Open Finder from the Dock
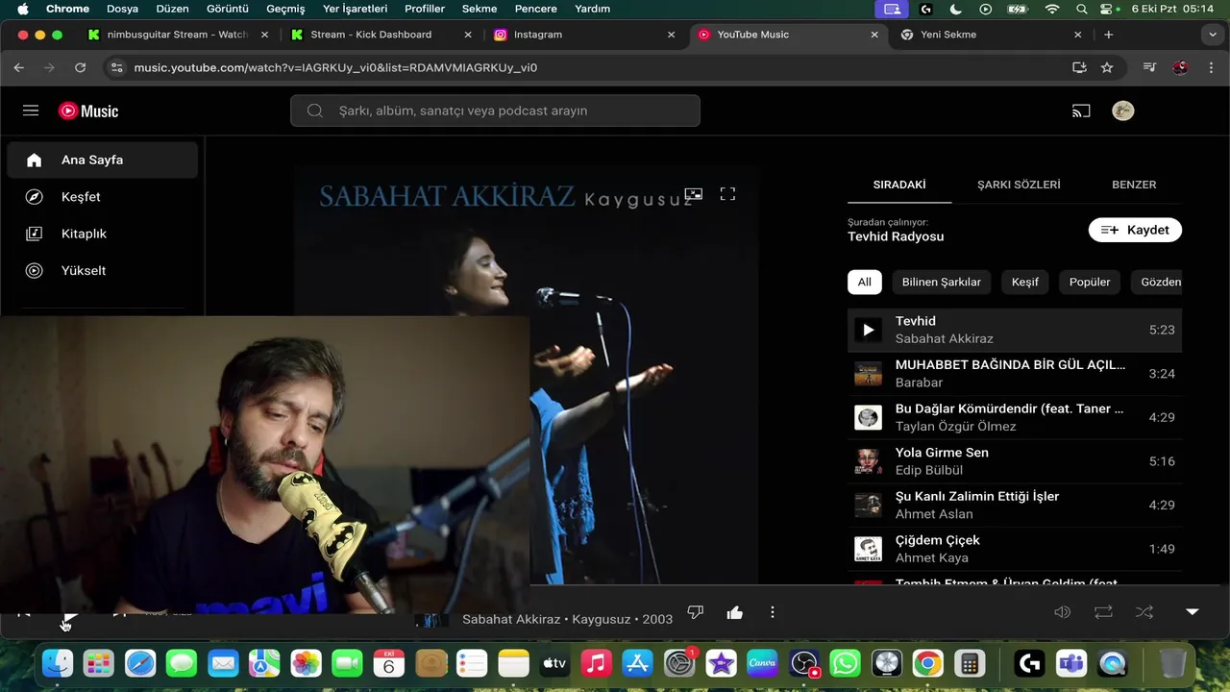 [x=58, y=663]
